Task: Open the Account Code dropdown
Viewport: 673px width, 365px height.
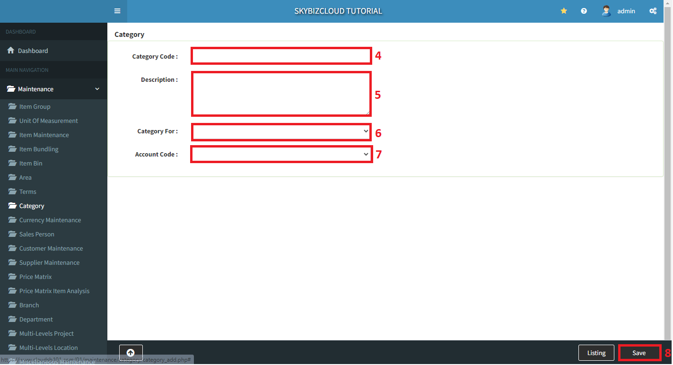Action: point(281,154)
